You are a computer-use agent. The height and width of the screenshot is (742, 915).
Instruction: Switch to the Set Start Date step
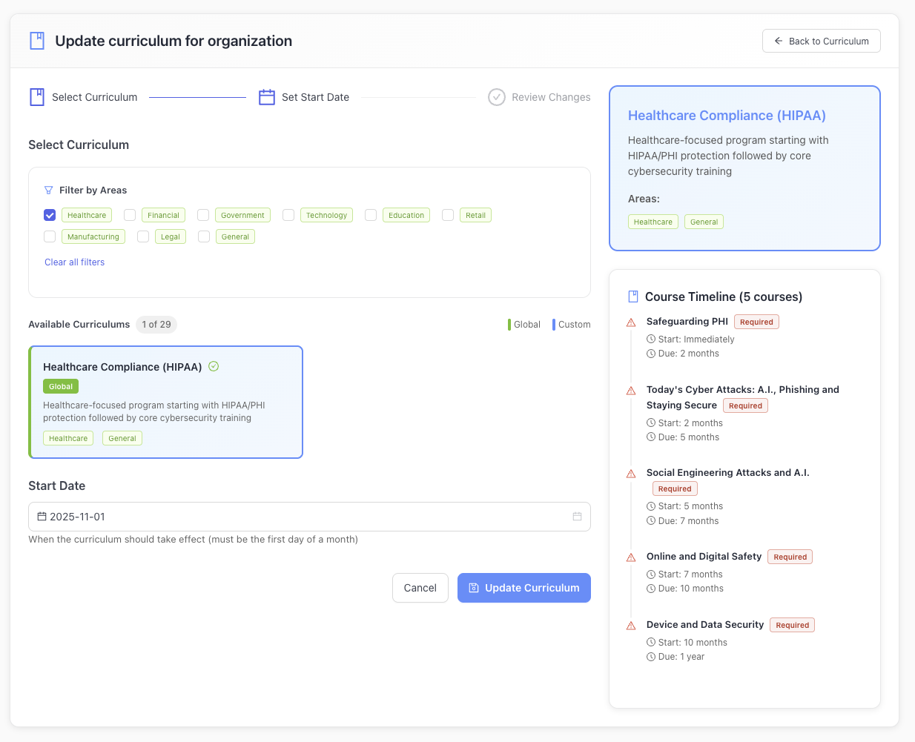pyautogui.click(x=315, y=97)
